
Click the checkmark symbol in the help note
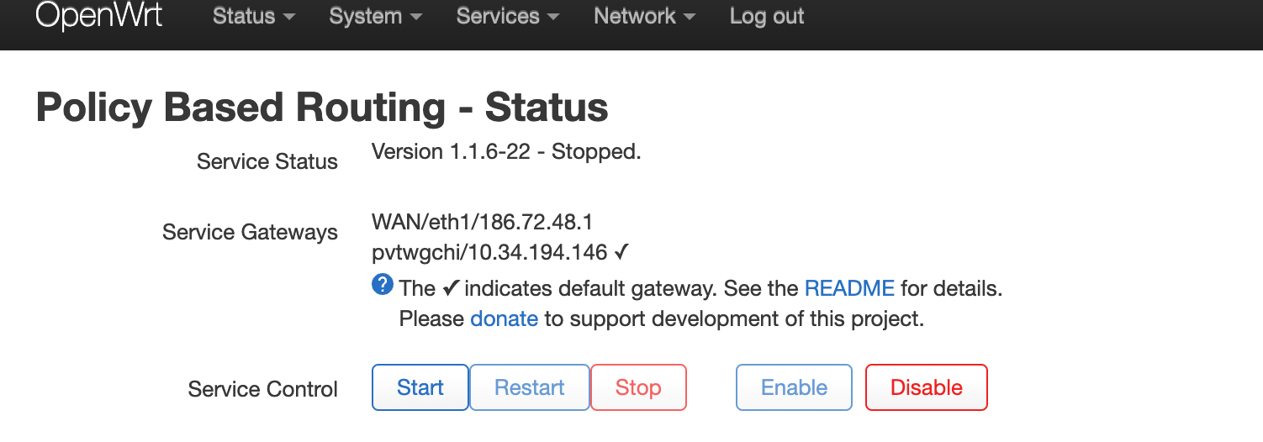450,289
